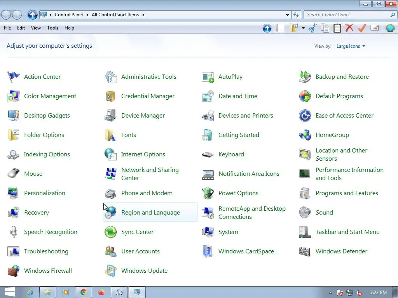The image size is (398, 298).
Task: Open the Device Manager icon
Action: pyautogui.click(x=110, y=116)
